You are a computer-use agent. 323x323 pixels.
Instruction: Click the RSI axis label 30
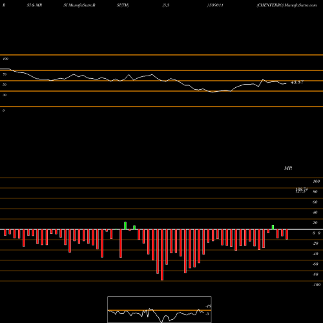[5, 95]
